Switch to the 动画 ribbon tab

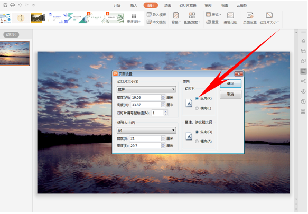point(167,5)
